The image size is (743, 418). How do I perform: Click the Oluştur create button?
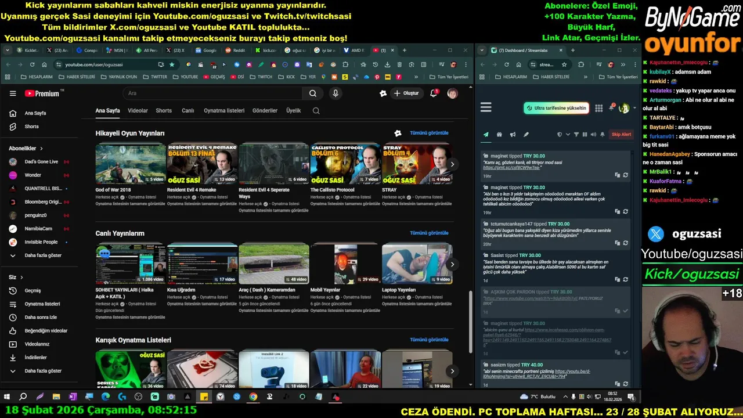tap(406, 93)
